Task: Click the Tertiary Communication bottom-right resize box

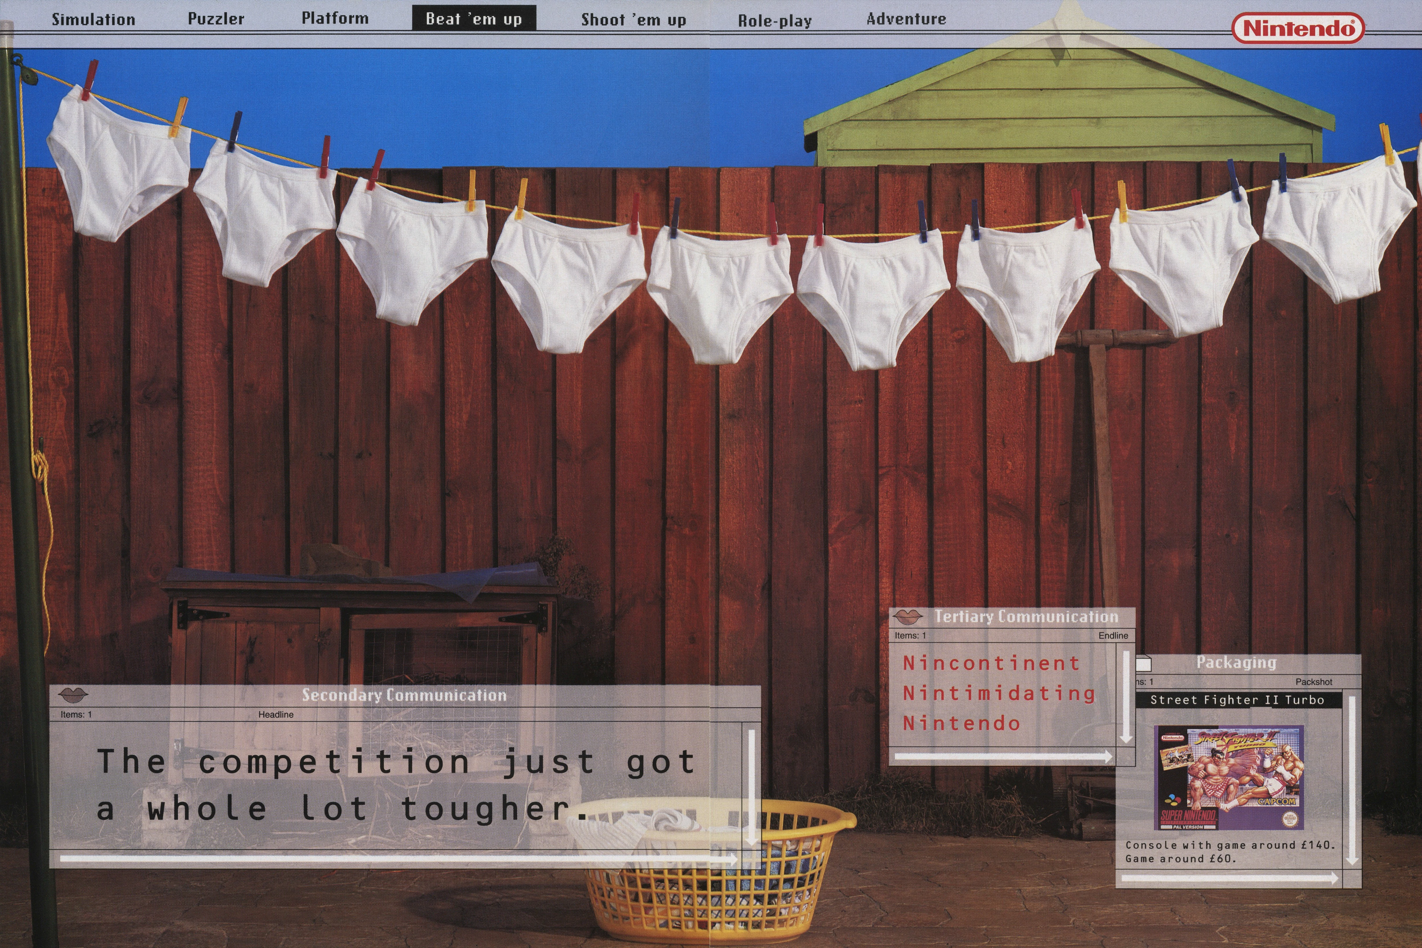Action: click(x=1126, y=756)
